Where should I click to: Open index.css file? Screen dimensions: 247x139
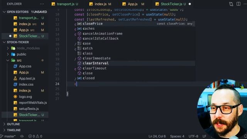pyautogui.click(x=26, y=85)
